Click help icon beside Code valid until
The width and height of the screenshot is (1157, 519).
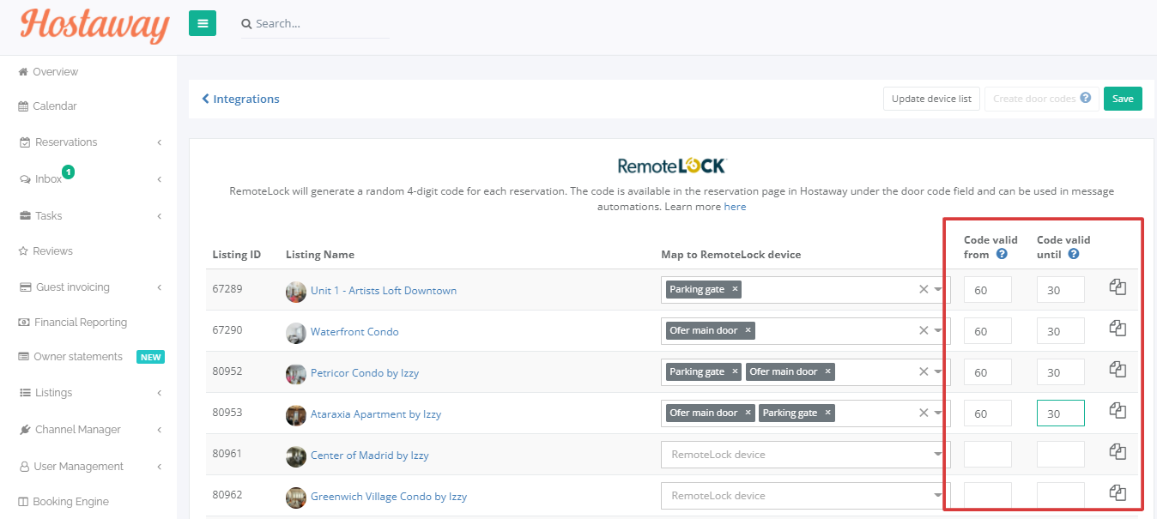(1074, 254)
